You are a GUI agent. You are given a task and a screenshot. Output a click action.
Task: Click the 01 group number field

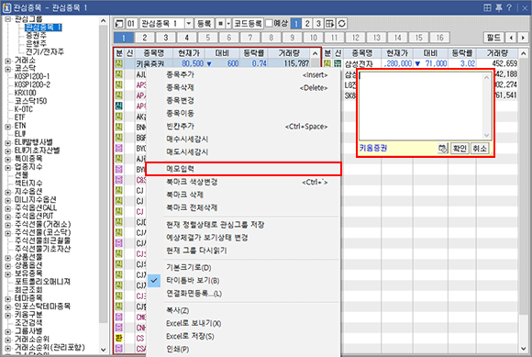131,24
